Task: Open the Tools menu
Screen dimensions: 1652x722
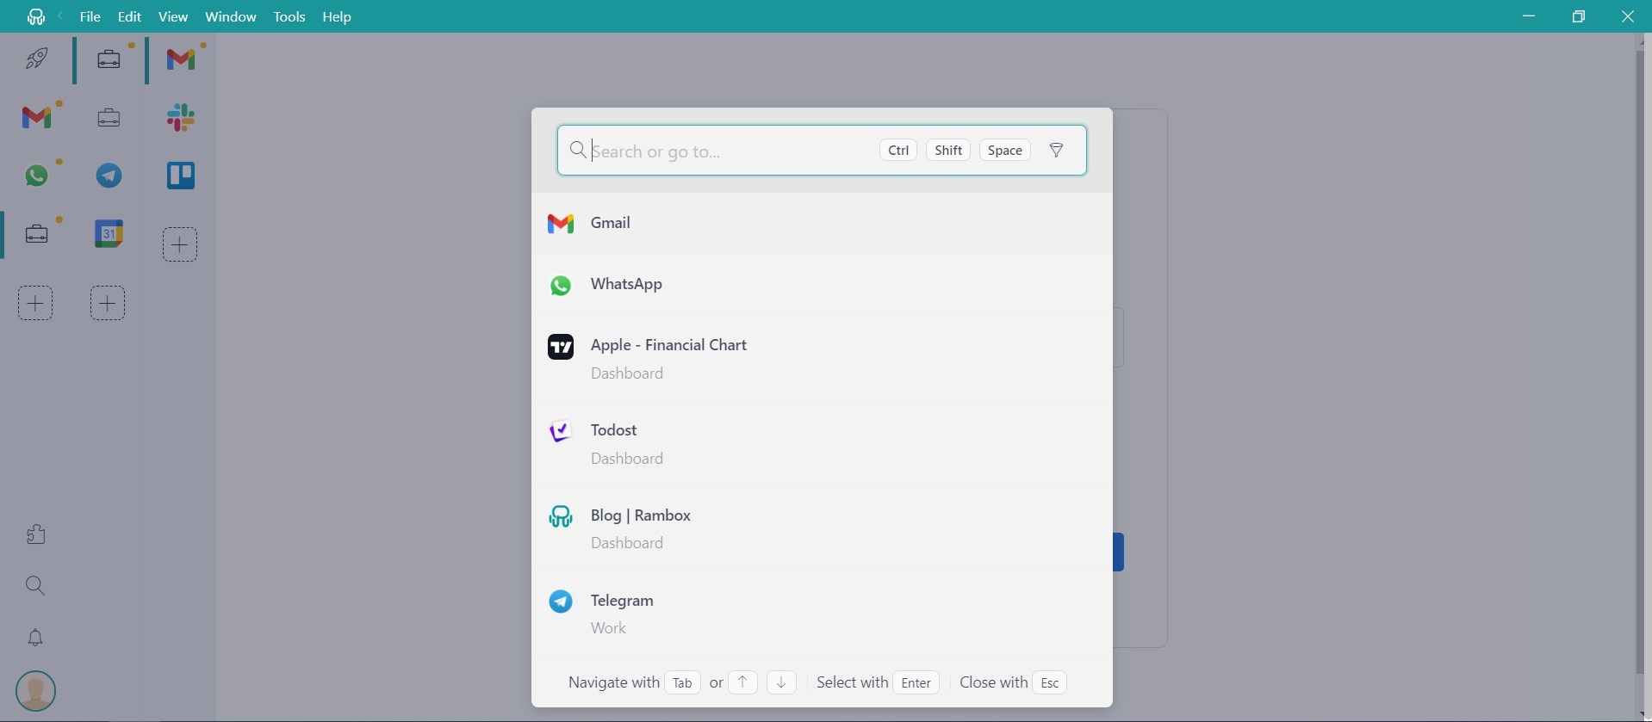Action: [x=289, y=17]
